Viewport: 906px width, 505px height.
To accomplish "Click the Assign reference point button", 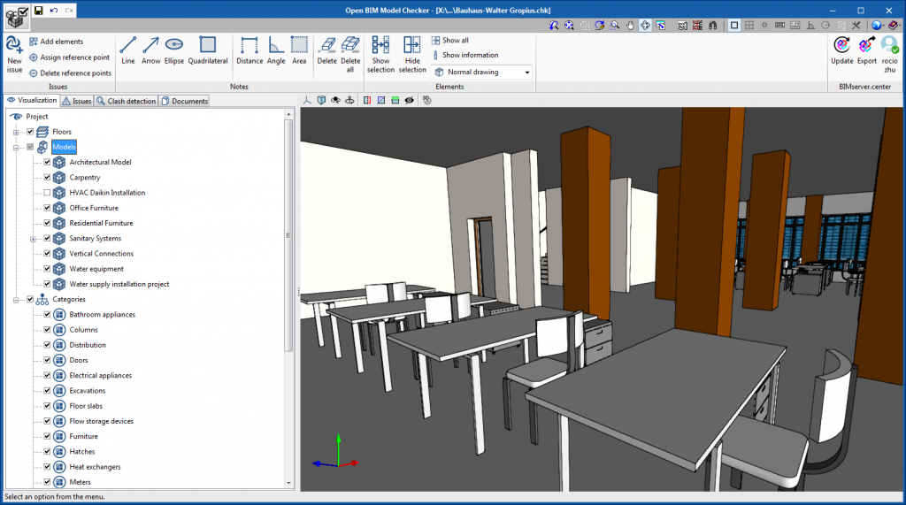I will pyautogui.click(x=70, y=57).
